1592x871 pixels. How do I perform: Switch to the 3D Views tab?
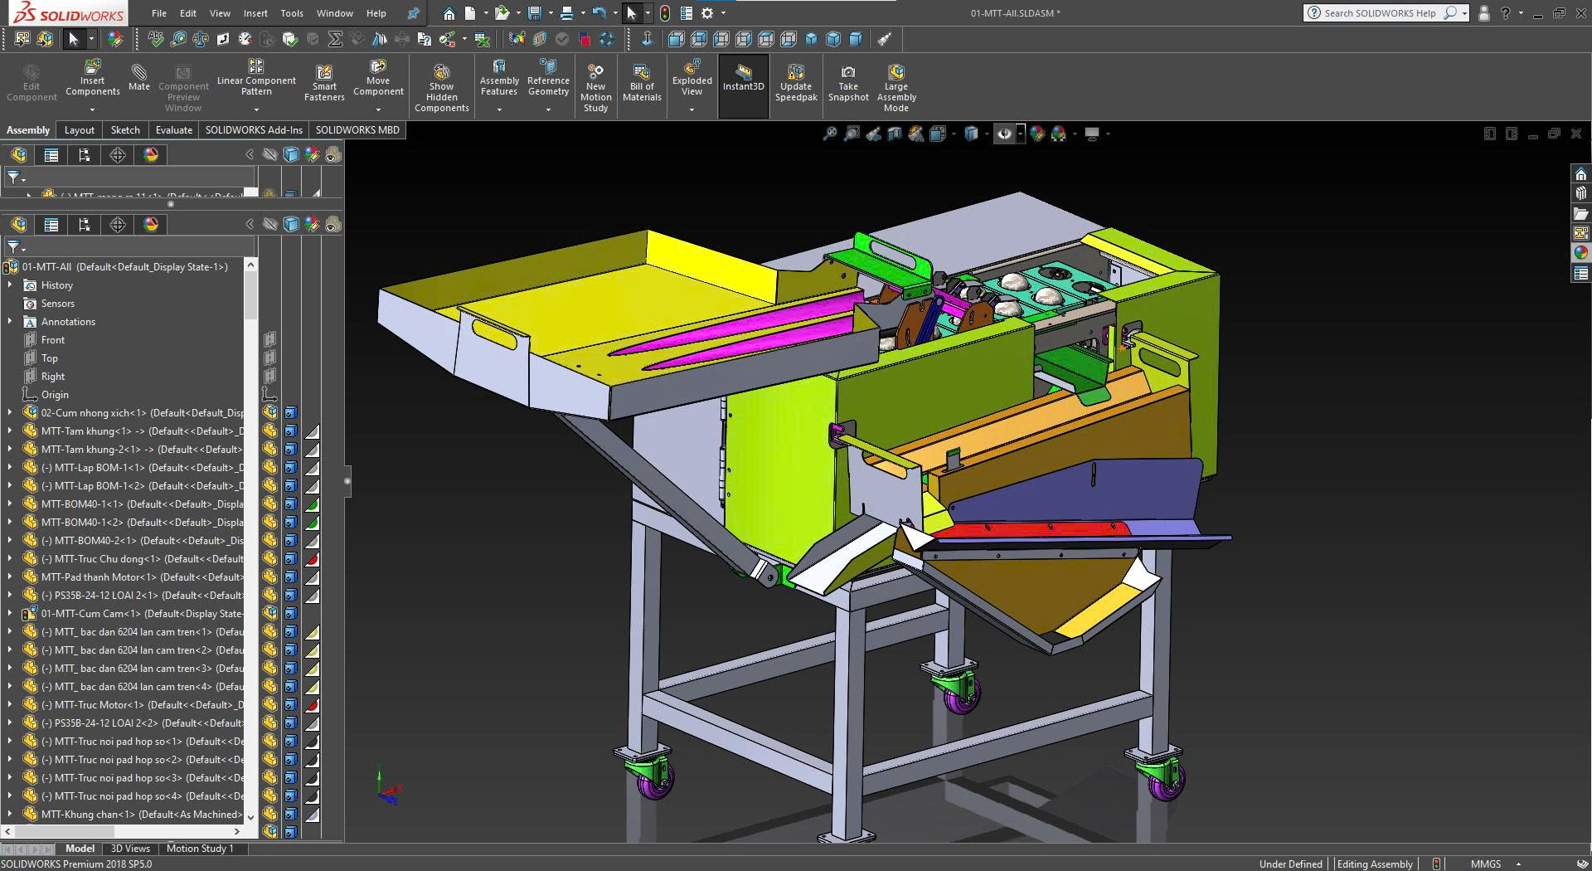tap(130, 849)
